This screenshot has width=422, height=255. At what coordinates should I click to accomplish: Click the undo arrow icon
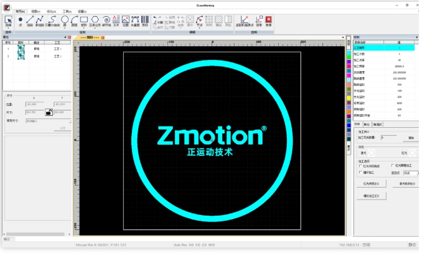155,17
